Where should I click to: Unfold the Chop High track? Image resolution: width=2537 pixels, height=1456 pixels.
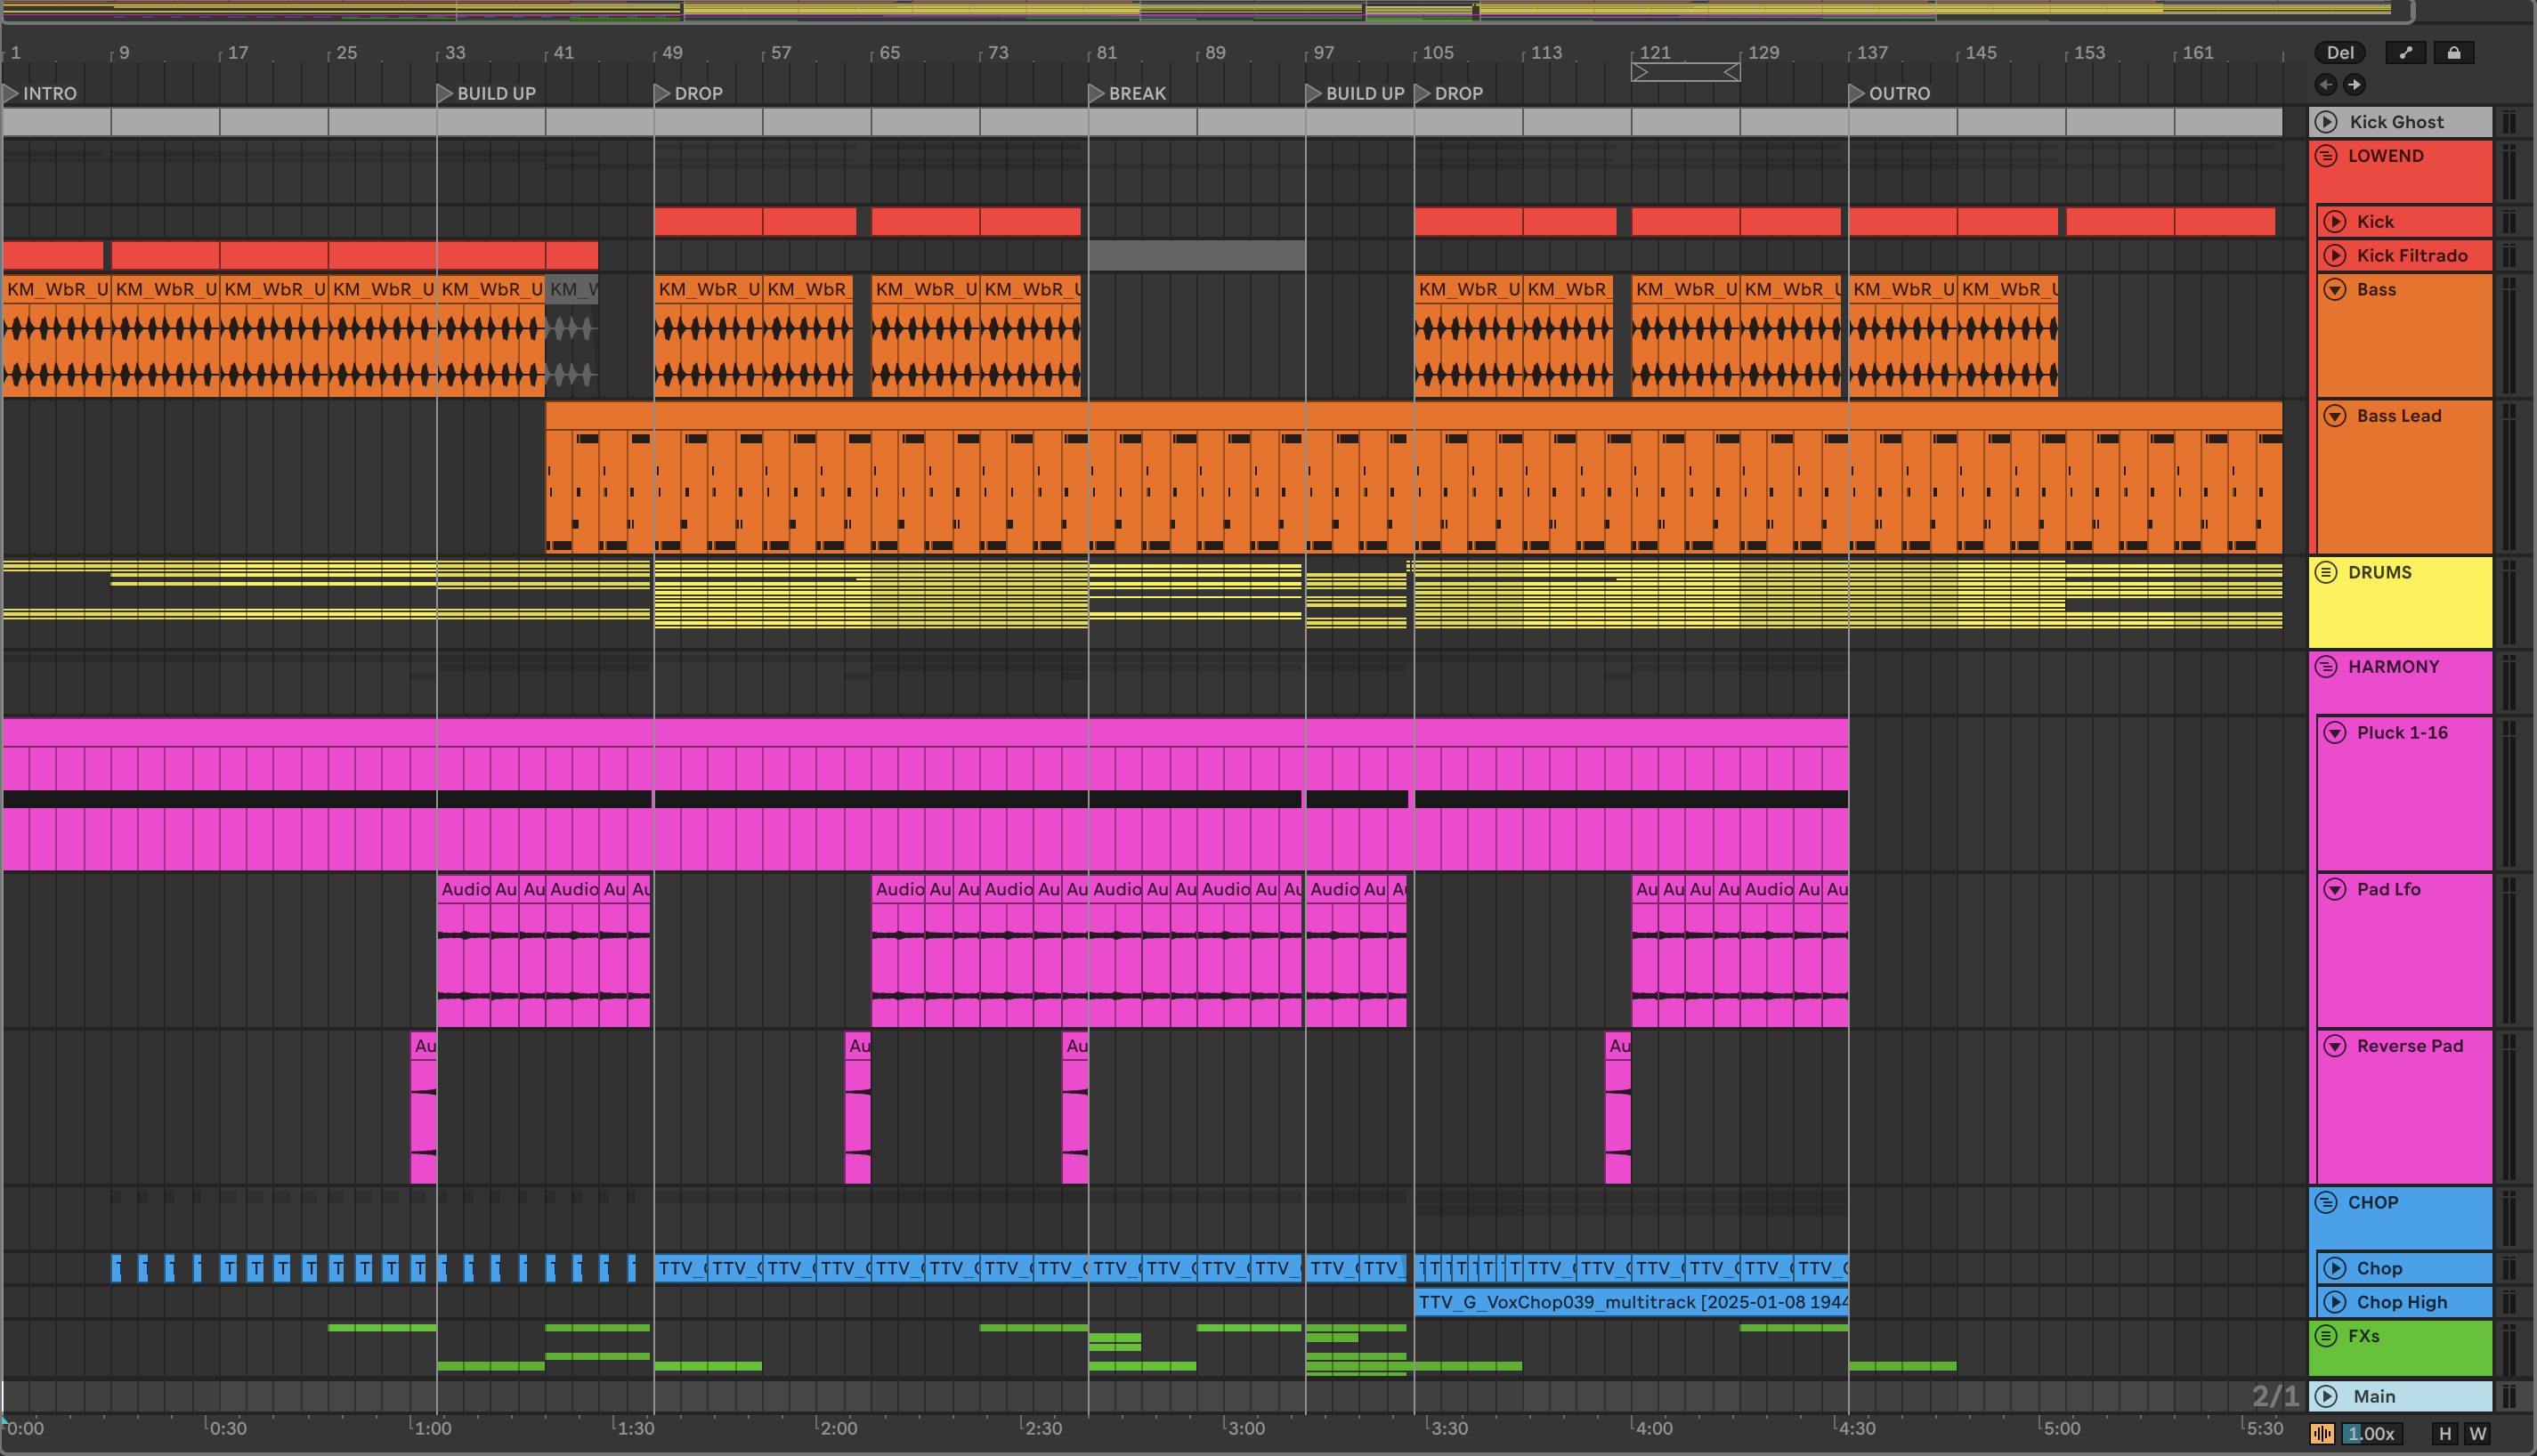click(x=2335, y=1303)
